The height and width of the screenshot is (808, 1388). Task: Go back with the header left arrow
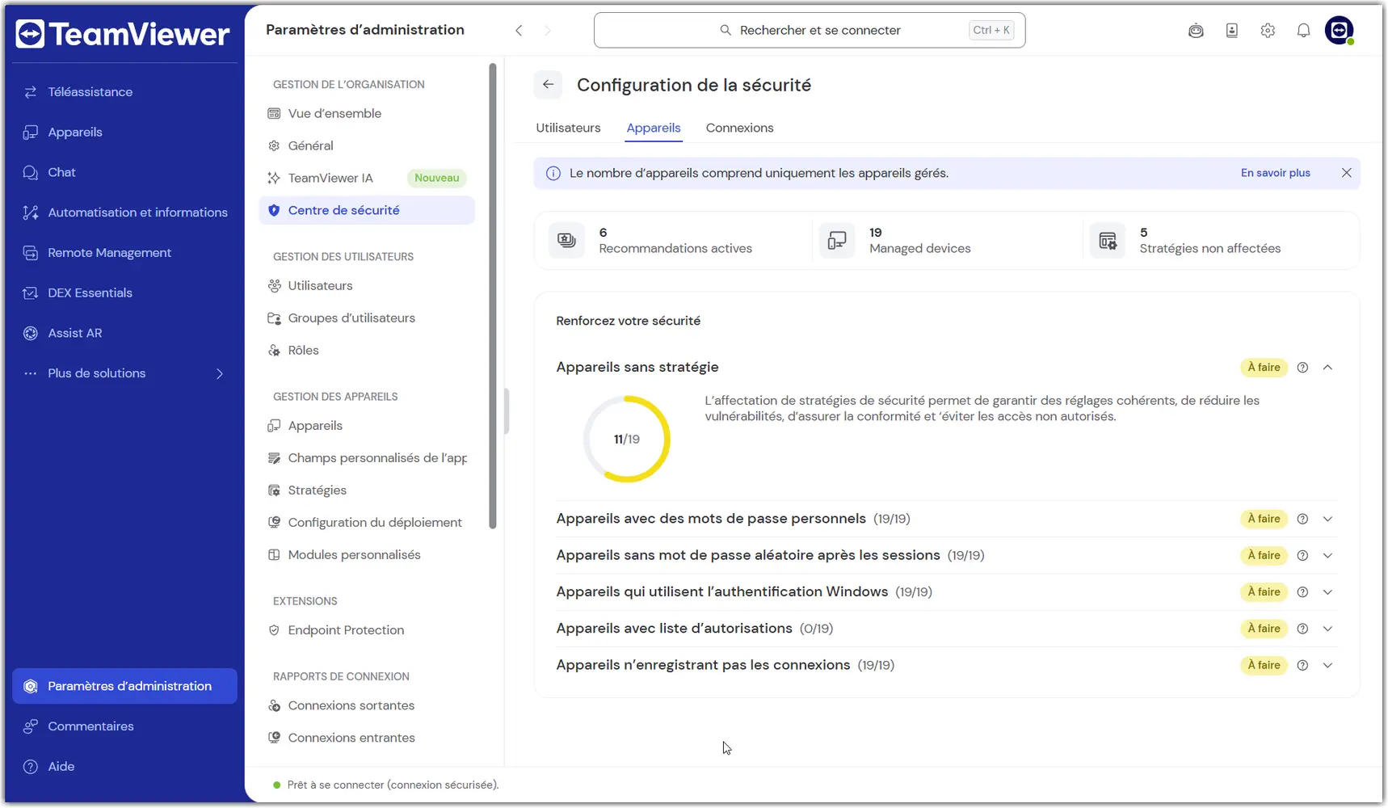point(519,31)
